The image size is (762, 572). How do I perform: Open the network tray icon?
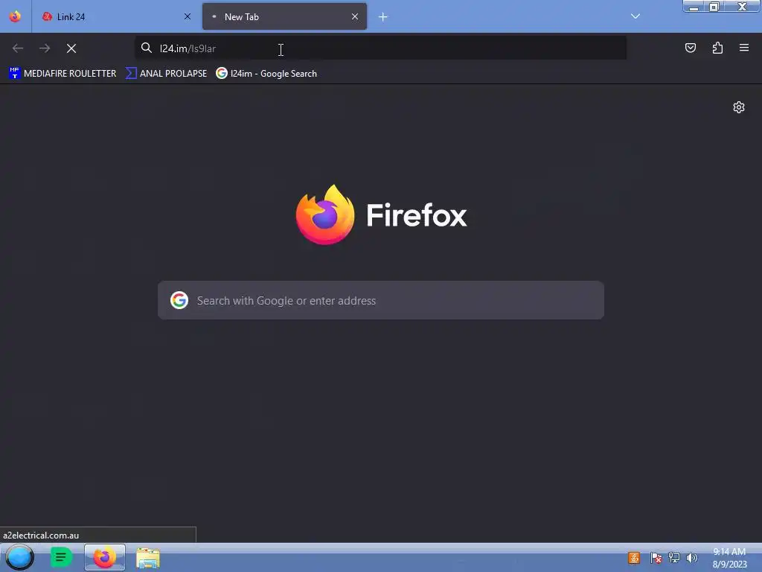674,558
